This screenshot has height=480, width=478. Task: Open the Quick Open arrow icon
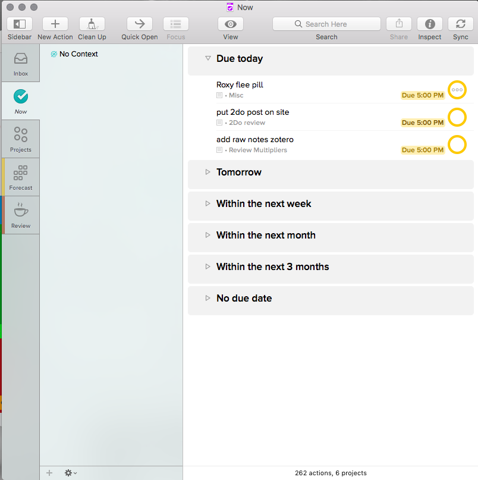pos(140,24)
